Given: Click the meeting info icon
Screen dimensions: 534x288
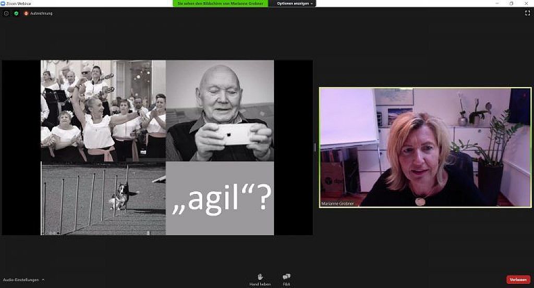Looking at the screenshot, I should pos(6,13).
